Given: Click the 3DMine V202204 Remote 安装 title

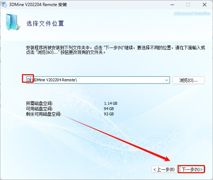Looking at the screenshot, I should [x=38, y=5].
